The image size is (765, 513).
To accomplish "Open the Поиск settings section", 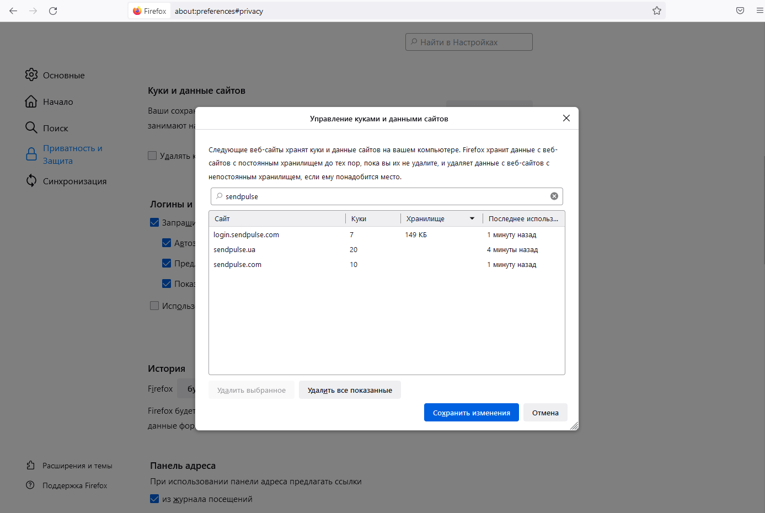I will (47, 128).
